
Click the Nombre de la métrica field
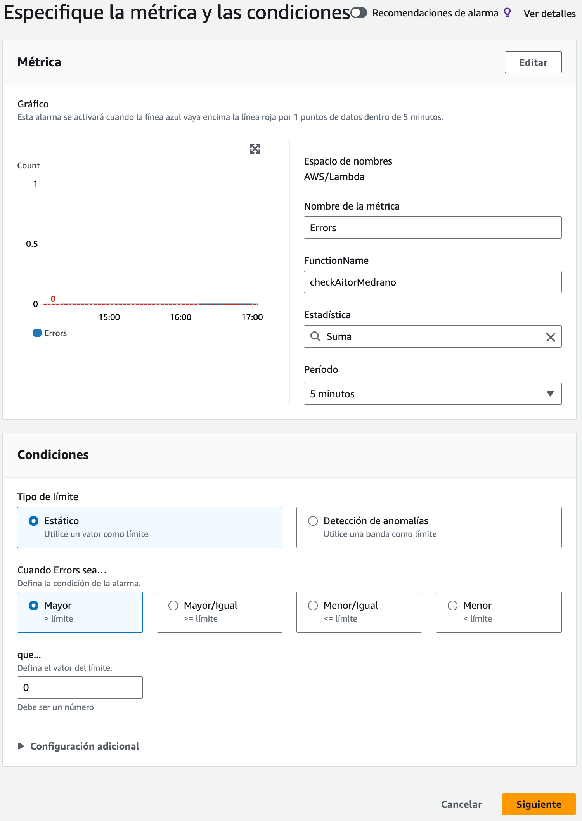(433, 227)
